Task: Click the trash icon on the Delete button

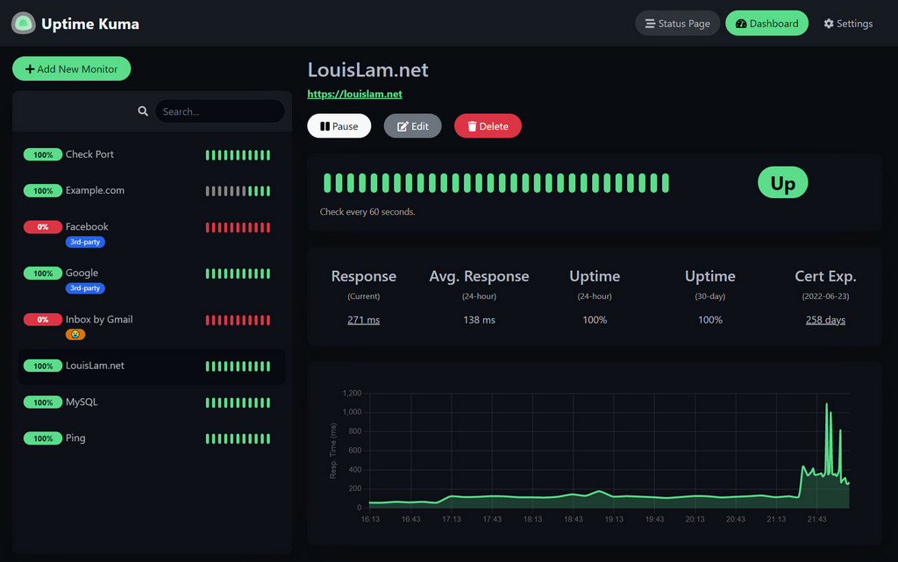Action: [471, 125]
